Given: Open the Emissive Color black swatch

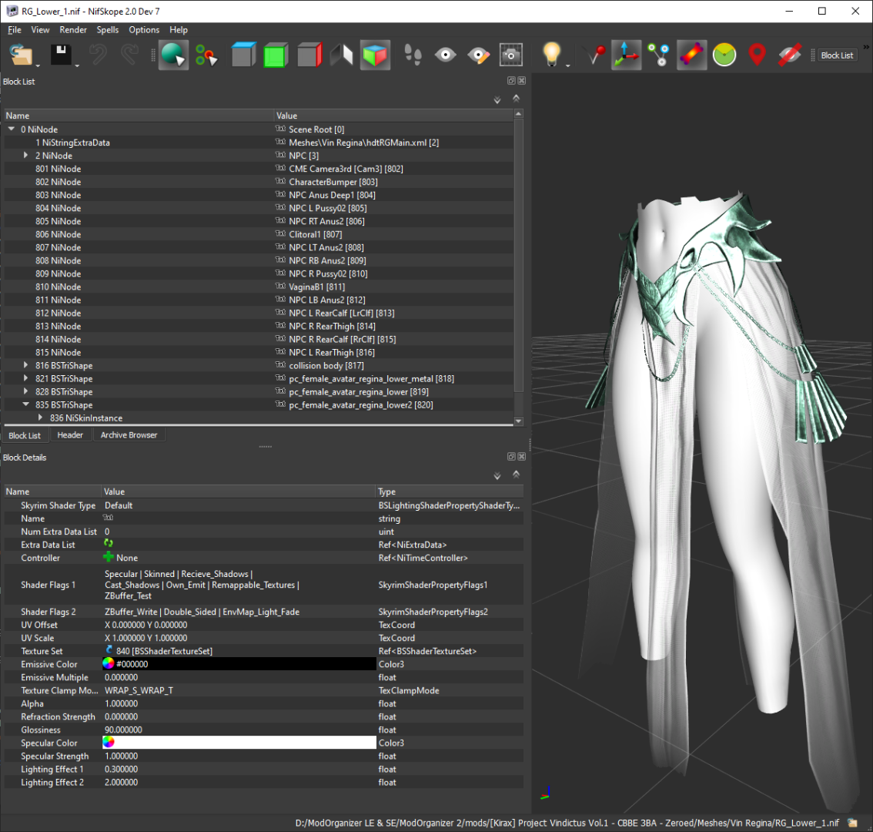Looking at the screenshot, I should (x=239, y=664).
